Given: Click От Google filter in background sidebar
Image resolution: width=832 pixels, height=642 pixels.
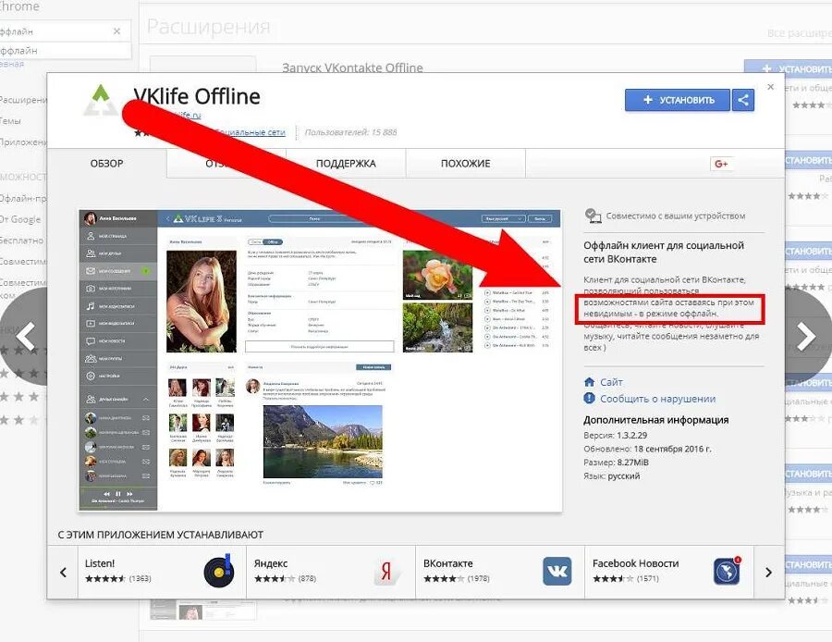Looking at the screenshot, I should 20,219.
